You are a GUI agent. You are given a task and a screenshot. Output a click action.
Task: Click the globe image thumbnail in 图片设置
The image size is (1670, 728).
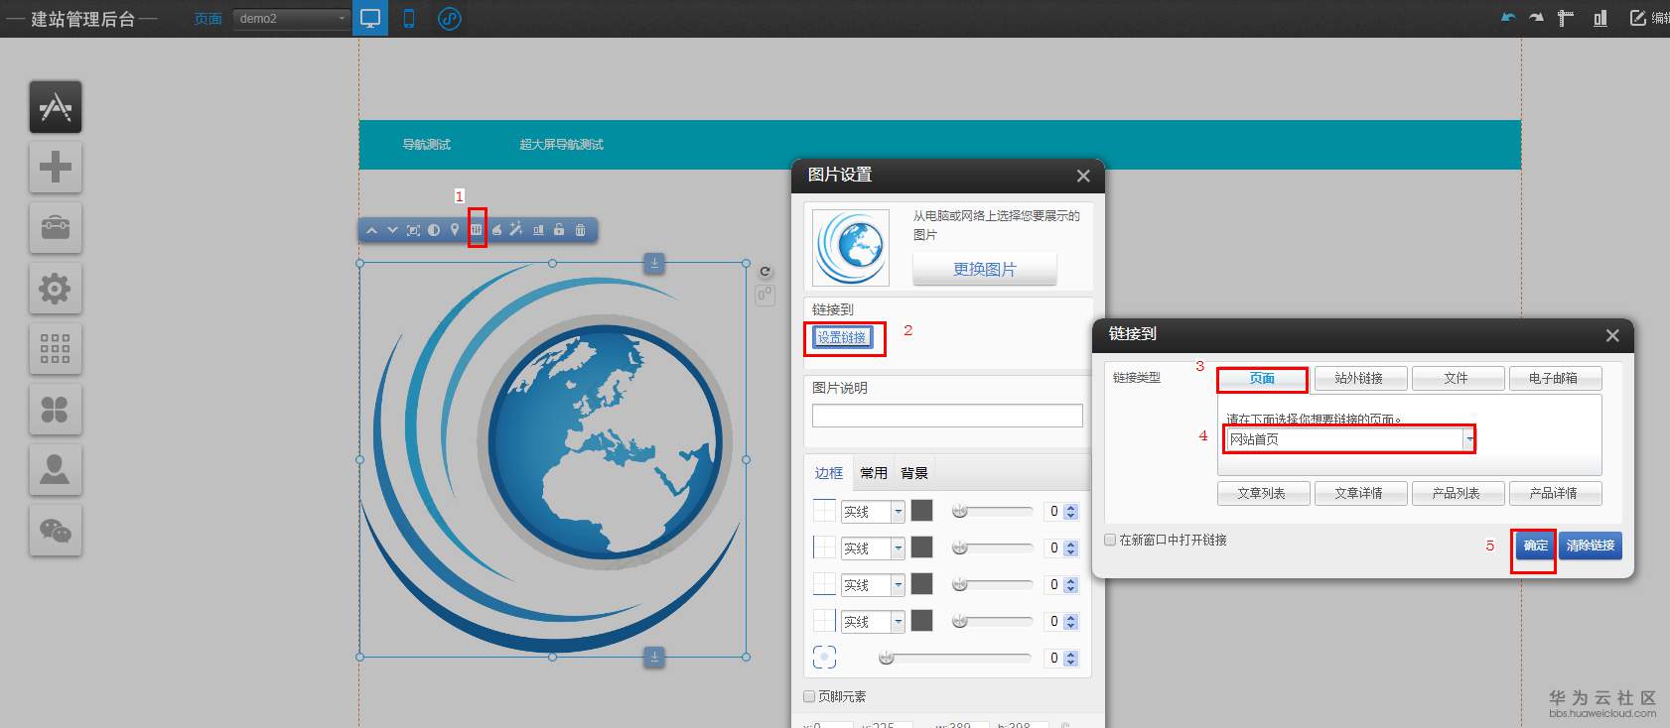(851, 248)
